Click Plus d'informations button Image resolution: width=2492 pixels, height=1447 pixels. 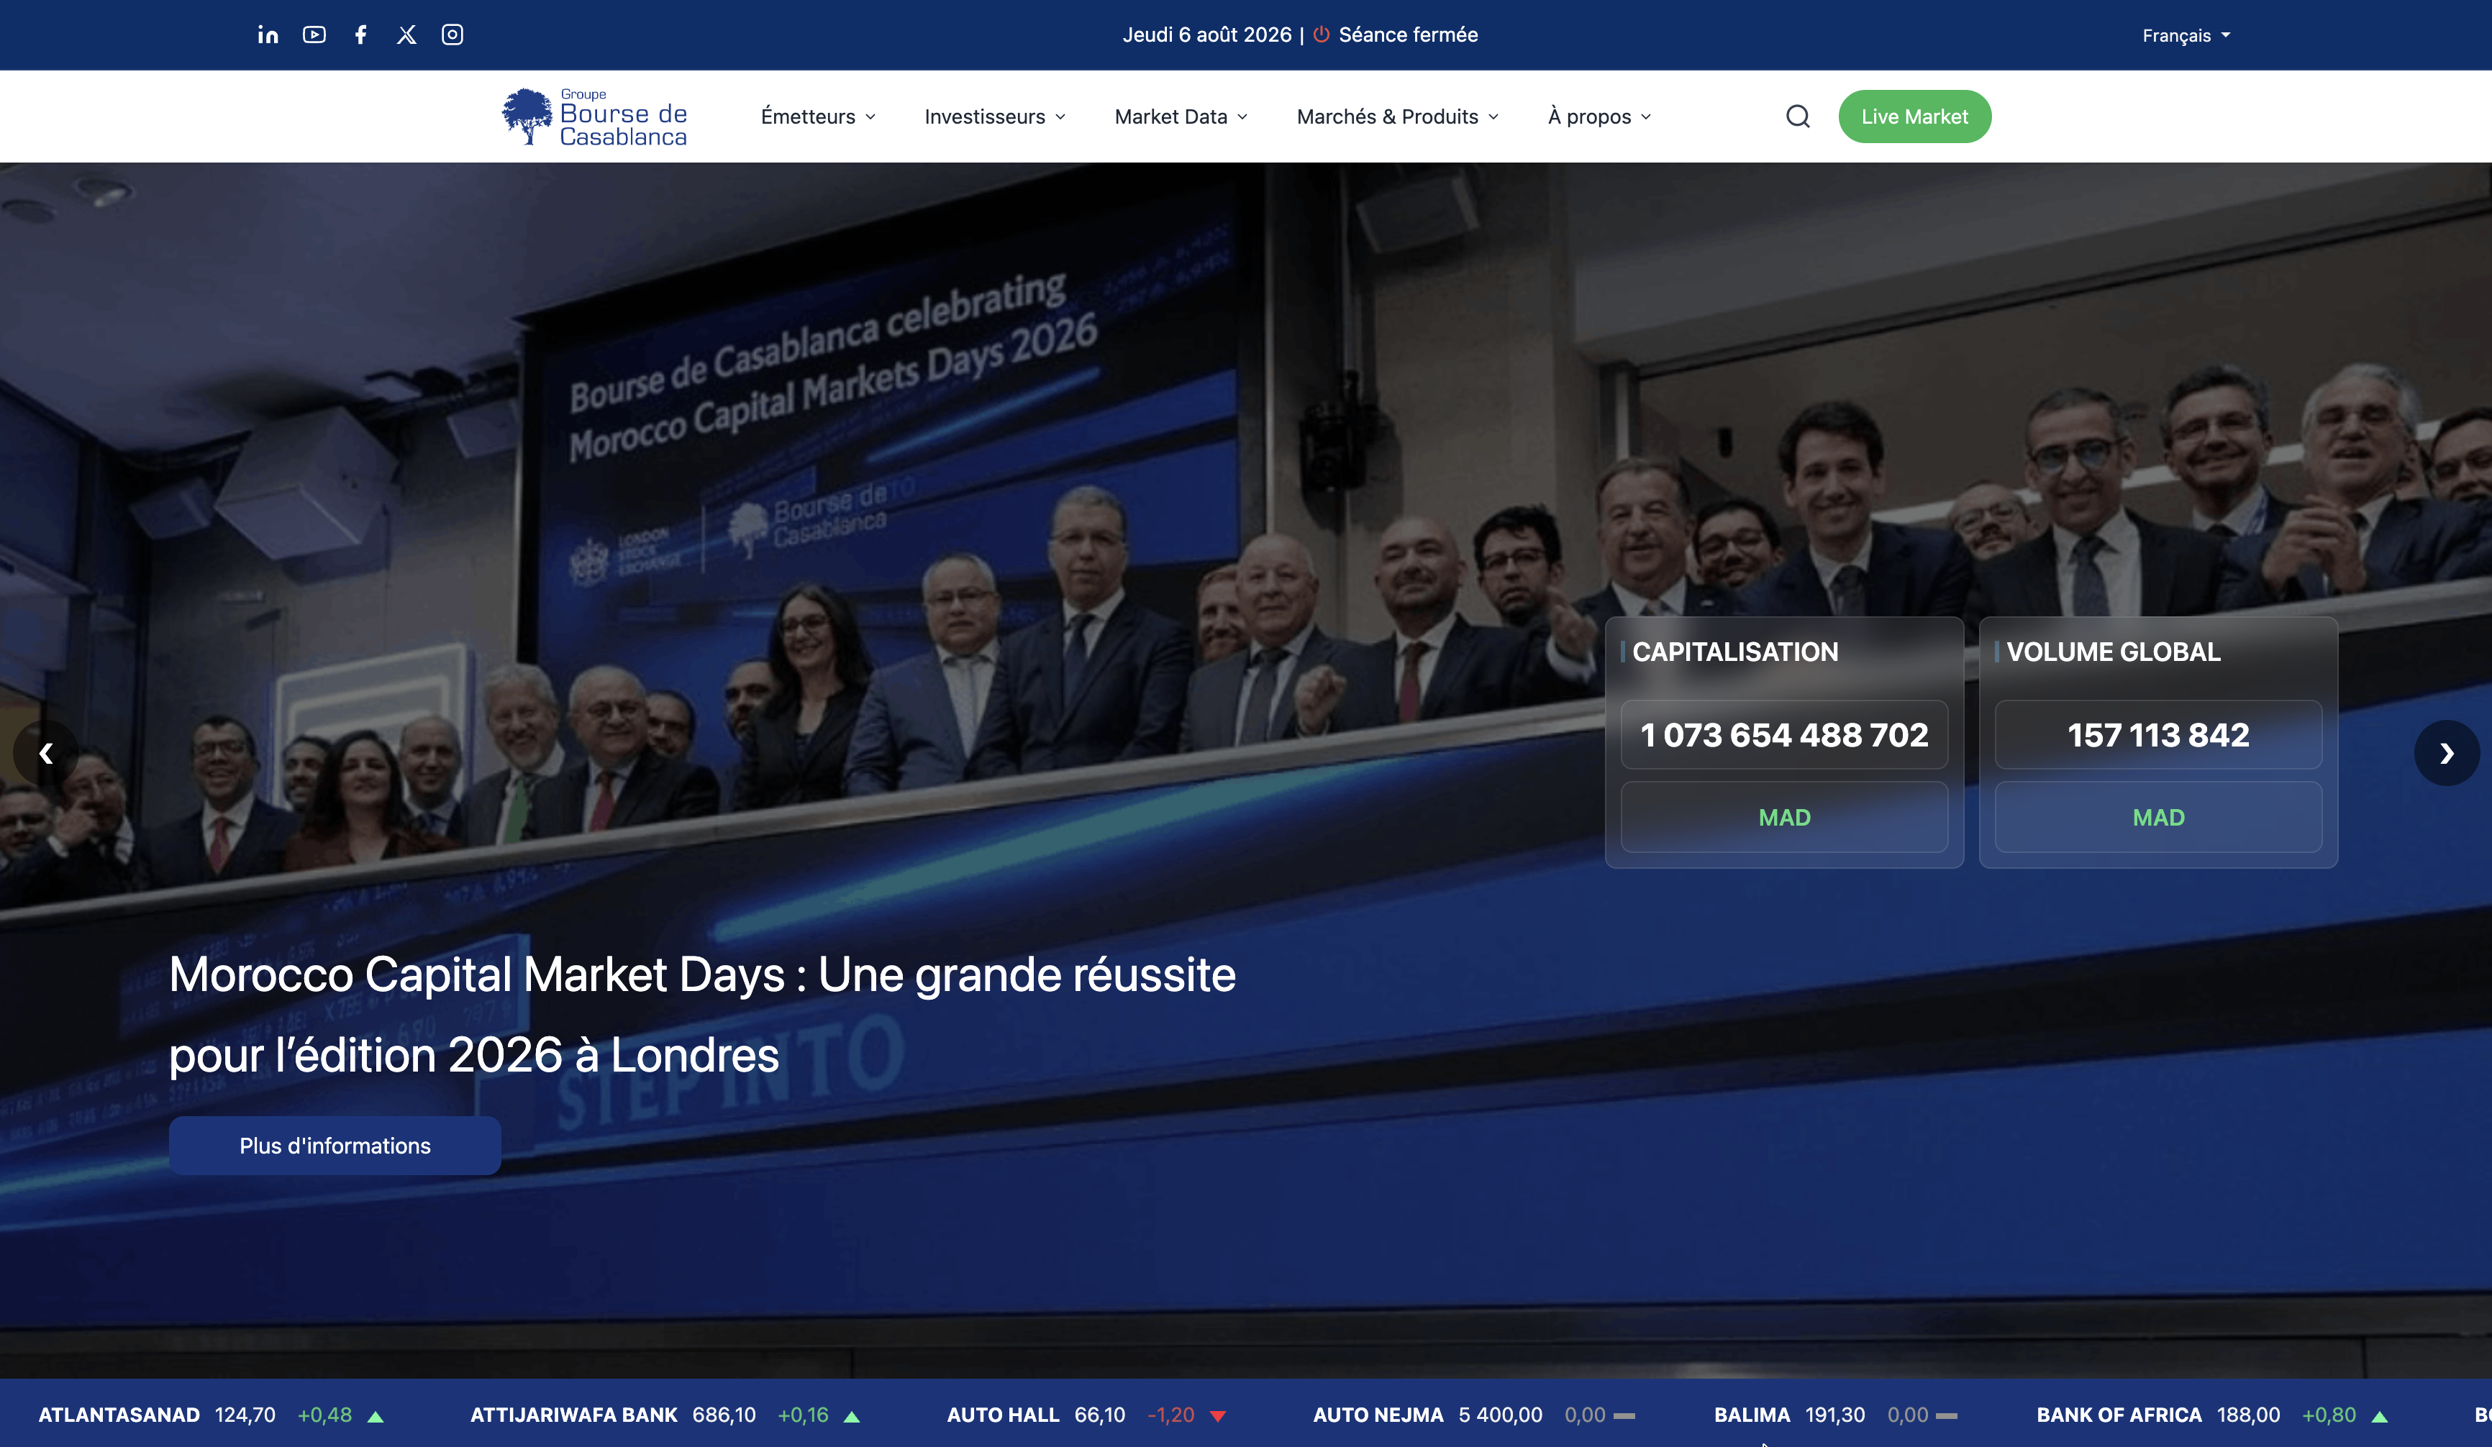pyautogui.click(x=335, y=1146)
